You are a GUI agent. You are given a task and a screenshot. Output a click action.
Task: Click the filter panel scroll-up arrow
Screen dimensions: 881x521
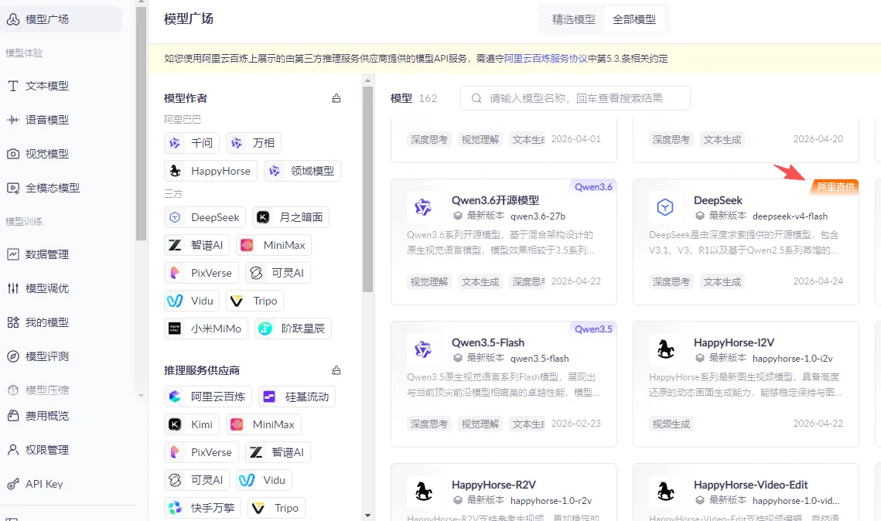pos(368,80)
